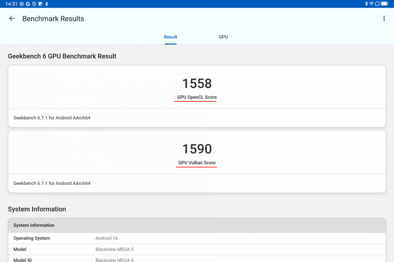Tap the 1558 score value

click(197, 84)
